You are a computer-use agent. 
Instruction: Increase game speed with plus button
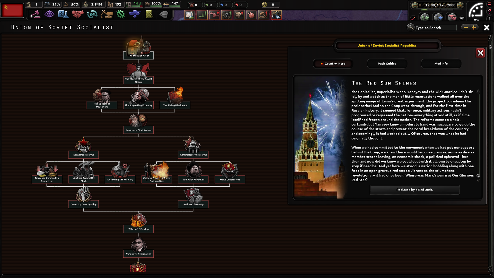[x=460, y=5]
